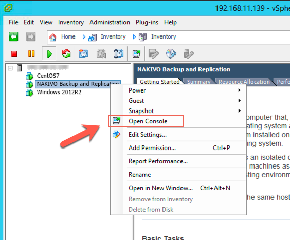This screenshot has width=290, height=240.
Task: Click the Launch Console toolbar icon
Action: coord(136,53)
